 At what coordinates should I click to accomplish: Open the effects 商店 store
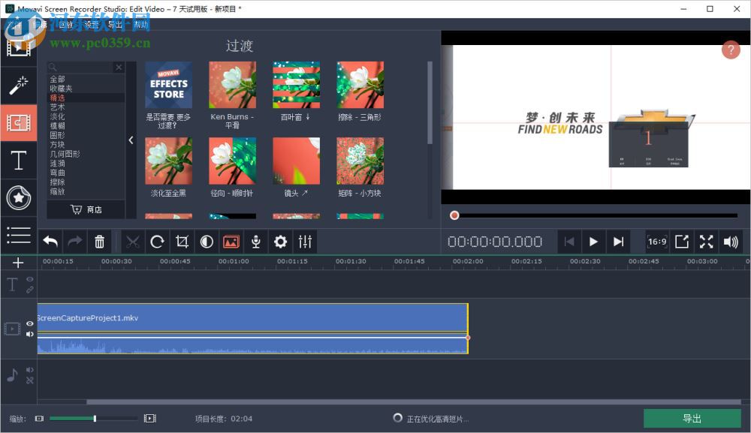pyautogui.click(x=86, y=209)
